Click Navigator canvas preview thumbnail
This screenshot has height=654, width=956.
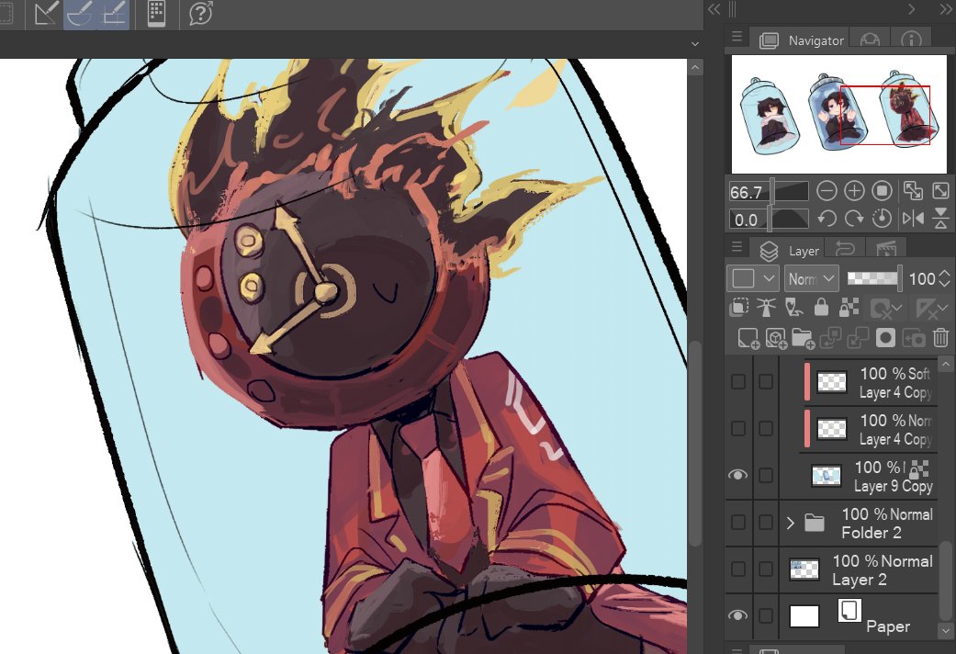[x=838, y=114]
